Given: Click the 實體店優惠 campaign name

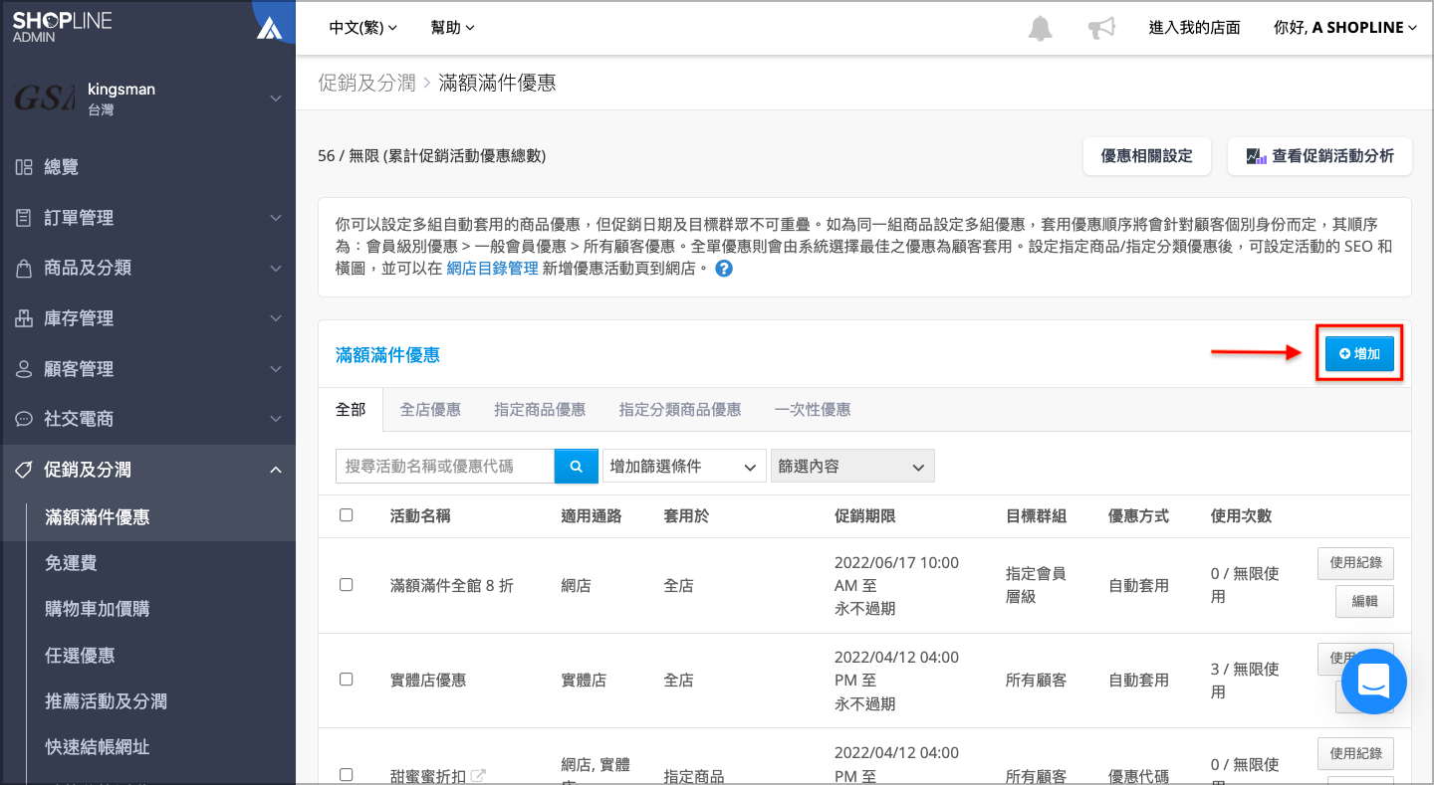Looking at the screenshot, I should tap(428, 681).
